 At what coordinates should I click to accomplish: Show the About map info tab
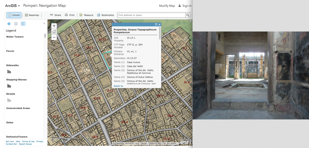[x=9, y=24]
